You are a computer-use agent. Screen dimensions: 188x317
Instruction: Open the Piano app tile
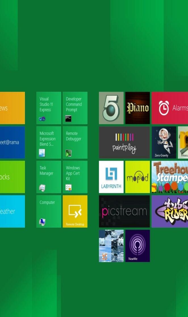coord(137,108)
